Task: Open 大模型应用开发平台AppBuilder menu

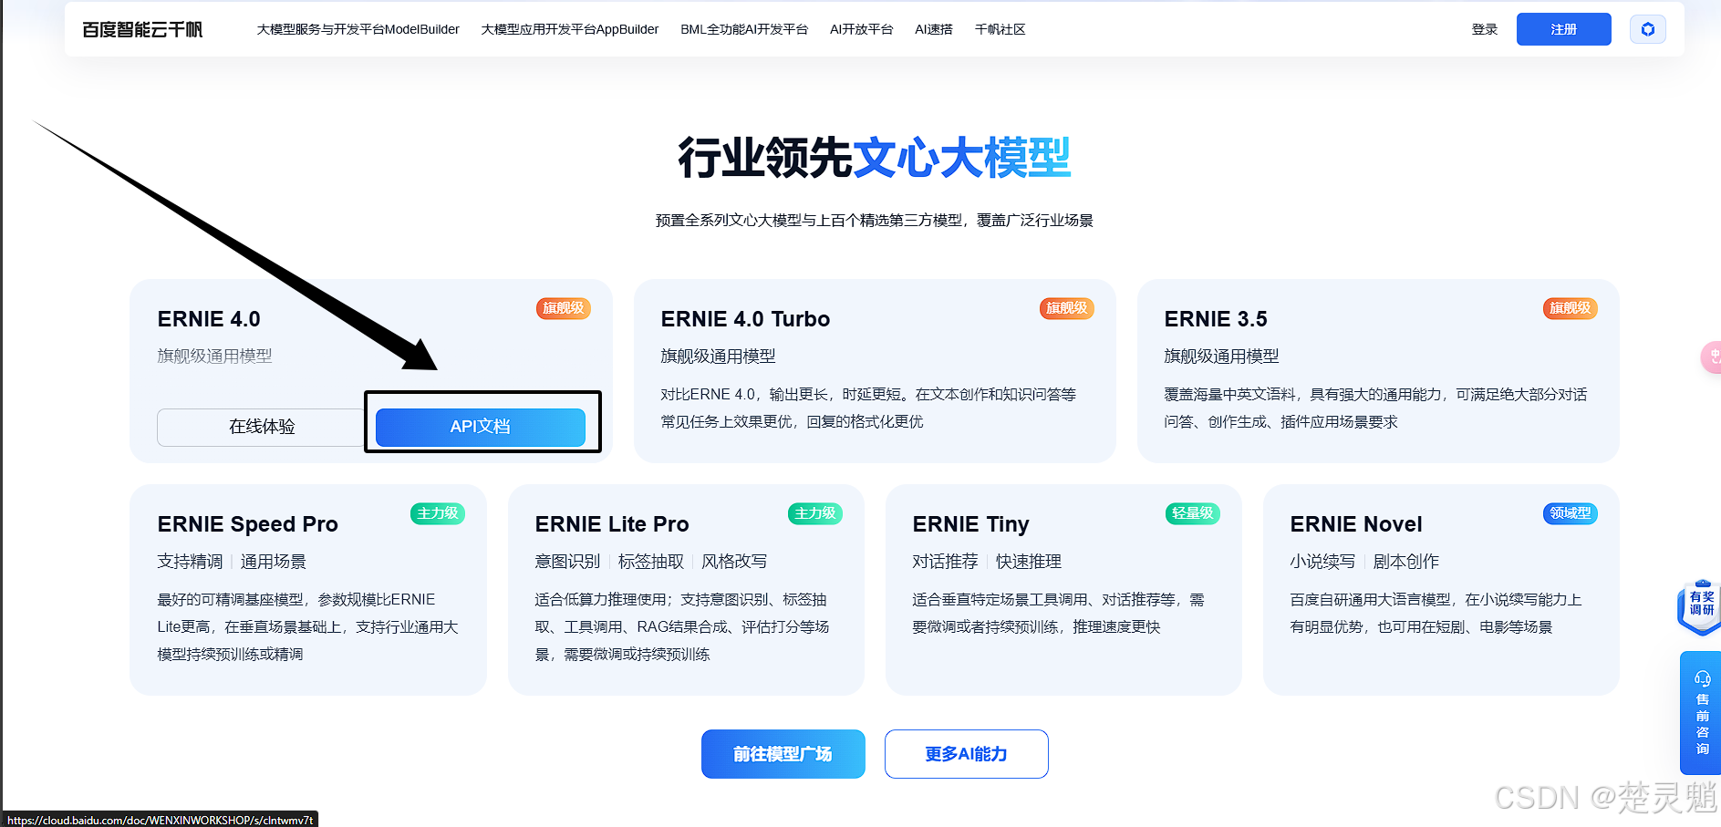Action: click(570, 29)
